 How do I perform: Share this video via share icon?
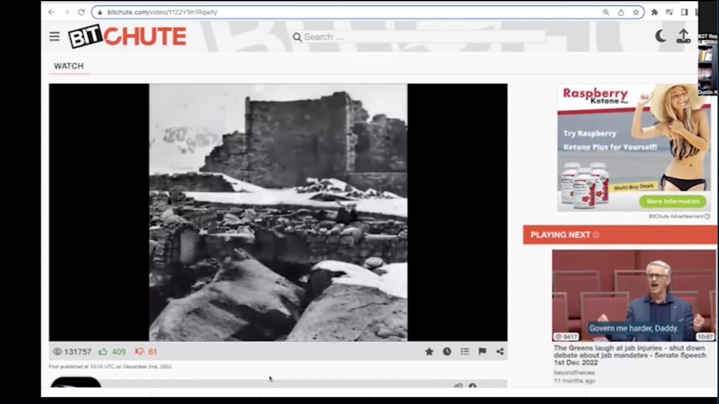click(500, 351)
